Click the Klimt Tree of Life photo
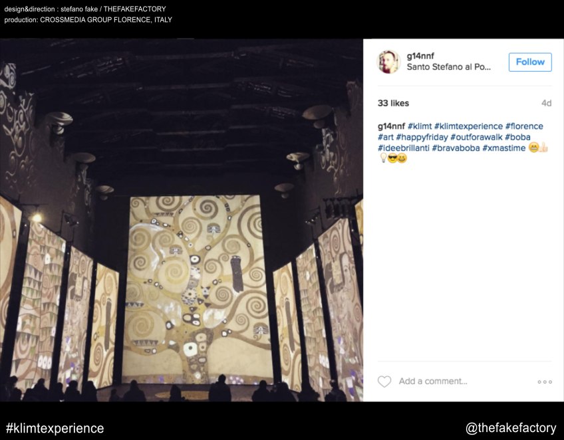Image resolution: width=564 pixels, height=440 pixels. (182, 220)
